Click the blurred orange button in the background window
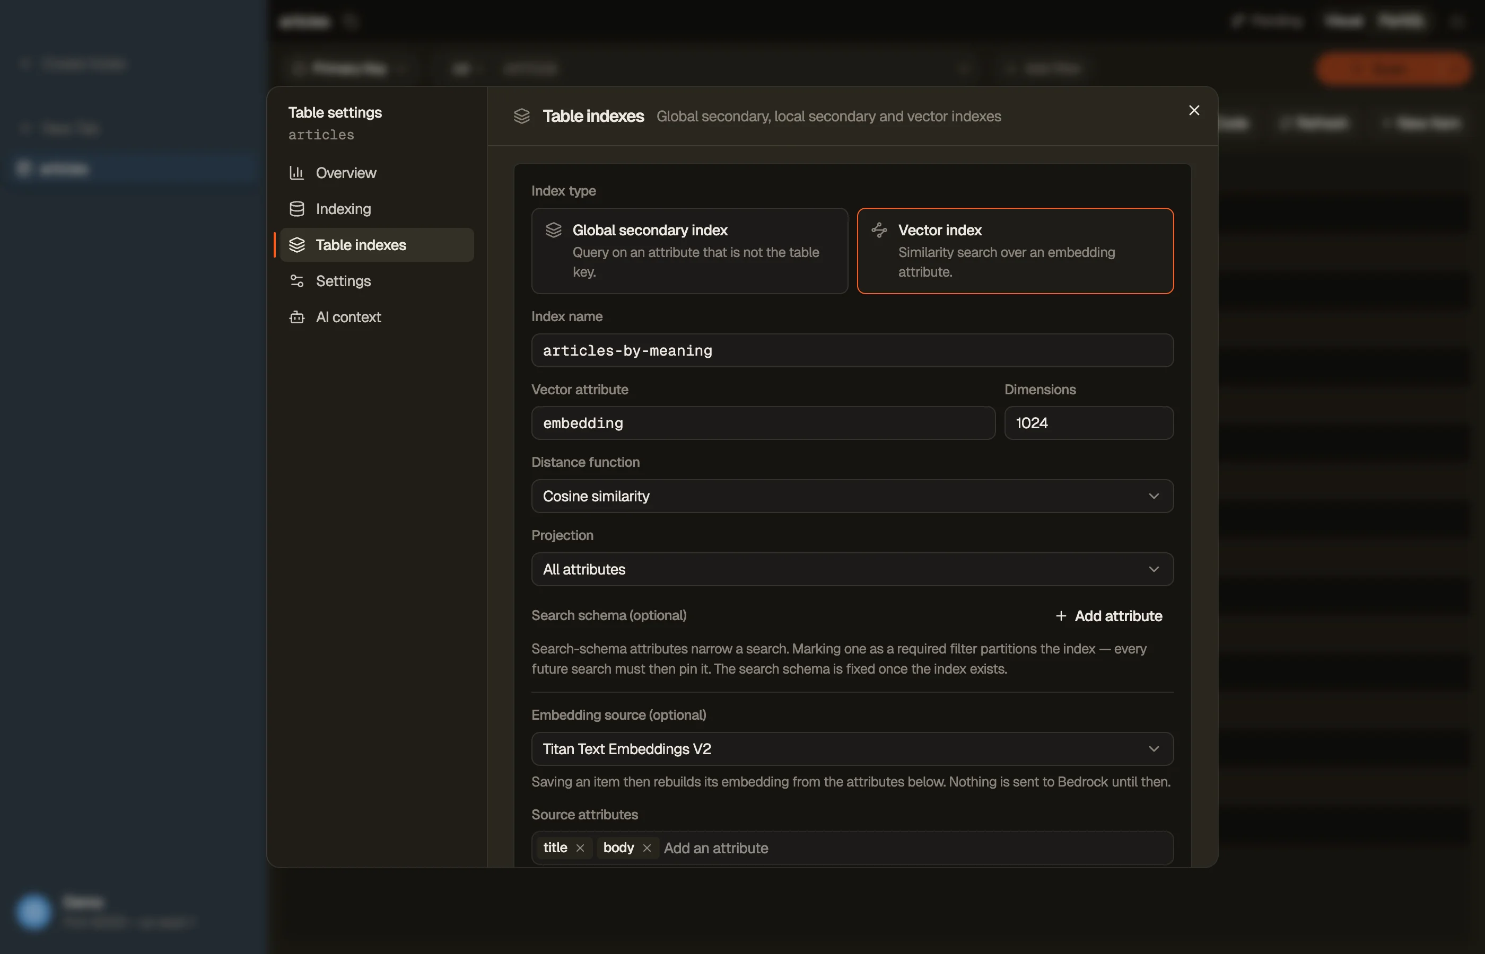The width and height of the screenshot is (1485, 954). point(1393,68)
